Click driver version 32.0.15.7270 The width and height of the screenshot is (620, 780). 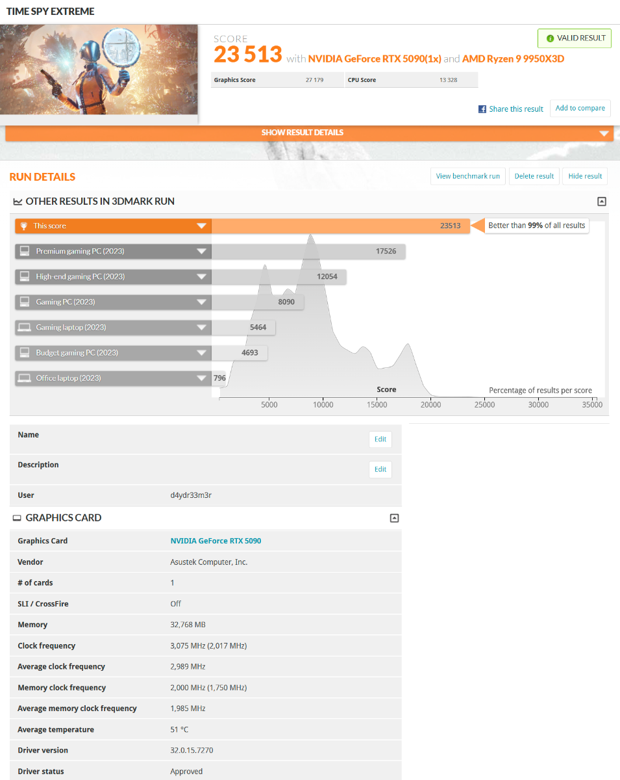pyautogui.click(x=192, y=751)
